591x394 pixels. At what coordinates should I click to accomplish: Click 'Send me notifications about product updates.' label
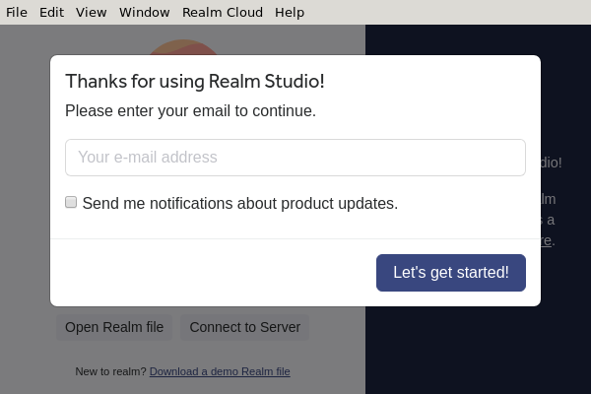tap(240, 203)
